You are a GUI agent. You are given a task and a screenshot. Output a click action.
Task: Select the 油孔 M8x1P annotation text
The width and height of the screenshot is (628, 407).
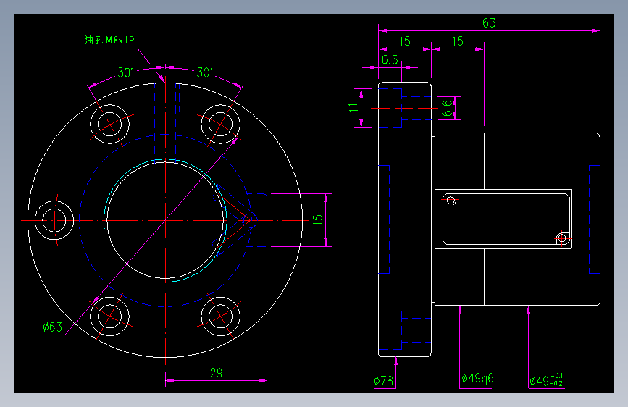[110, 40]
